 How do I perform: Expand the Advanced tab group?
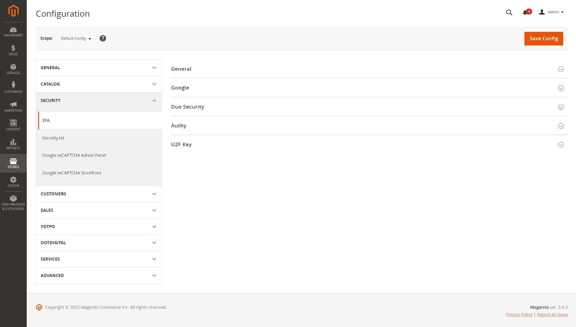[x=99, y=276]
